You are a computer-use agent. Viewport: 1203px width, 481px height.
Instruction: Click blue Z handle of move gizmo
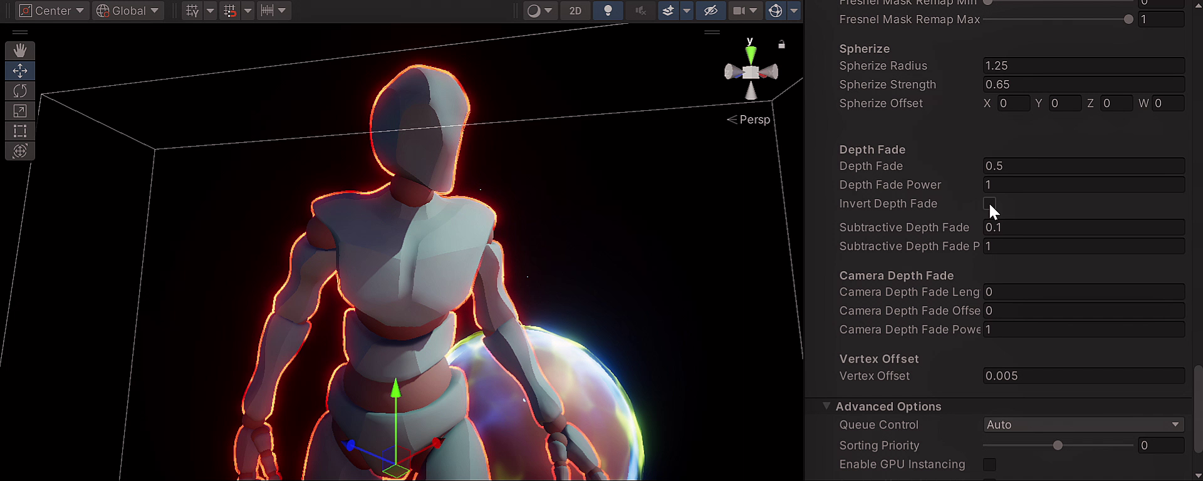[x=350, y=445]
